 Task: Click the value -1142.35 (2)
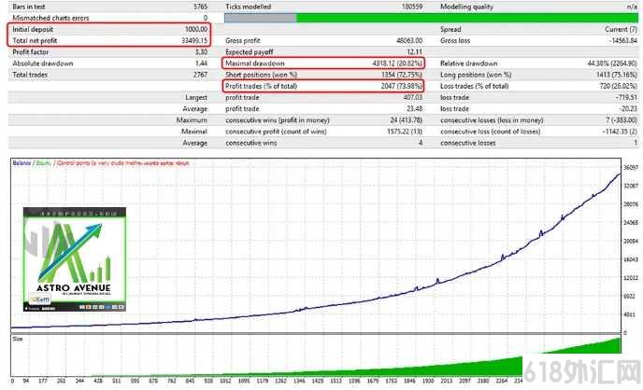pyautogui.click(x=620, y=132)
